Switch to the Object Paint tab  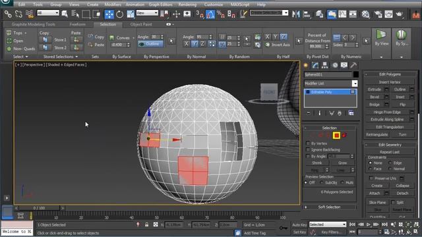tap(140, 24)
